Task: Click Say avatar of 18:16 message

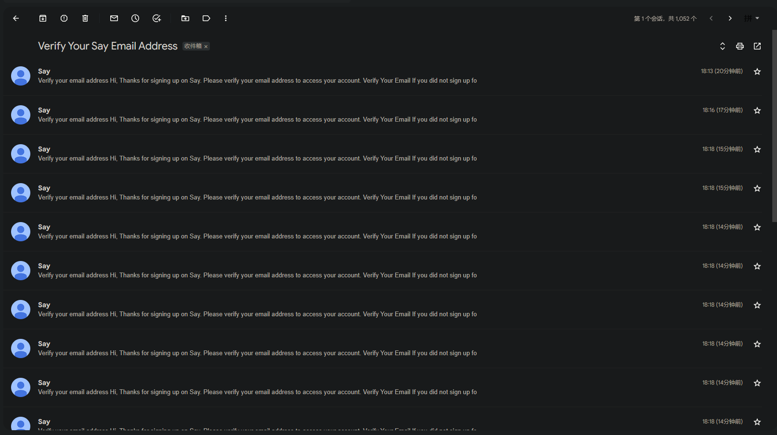Action: coord(21,115)
